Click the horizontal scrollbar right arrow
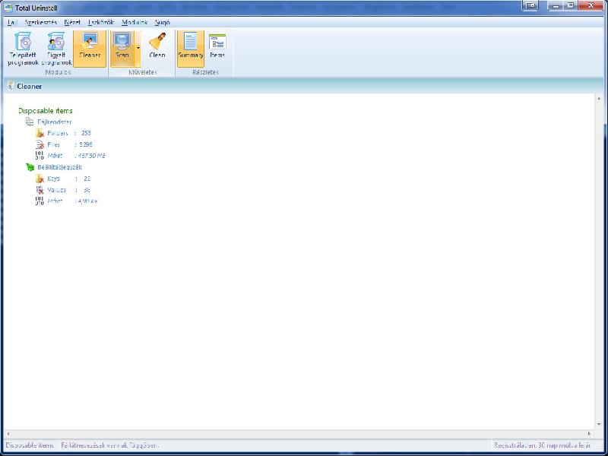The width and height of the screenshot is (608, 456). click(590, 433)
